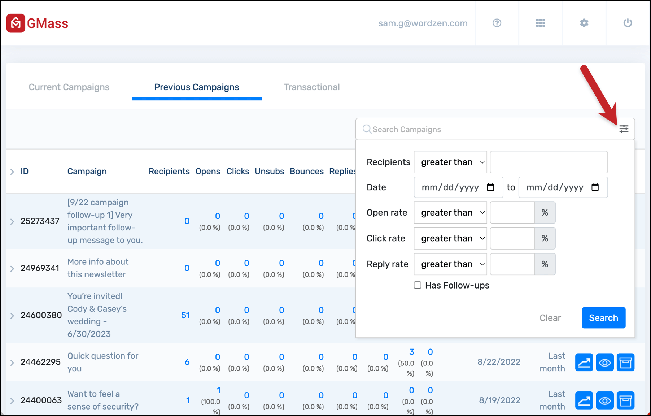Screen dimensions: 651x416
Task: Click Clear to reset filters
Action: (x=550, y=318)
